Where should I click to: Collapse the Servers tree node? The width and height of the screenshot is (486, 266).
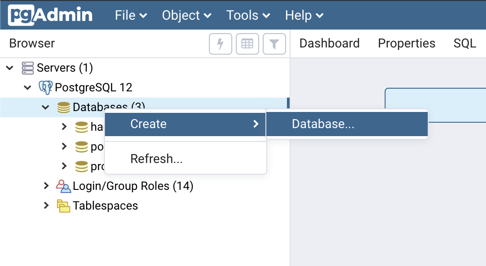(x=10, y=68)
